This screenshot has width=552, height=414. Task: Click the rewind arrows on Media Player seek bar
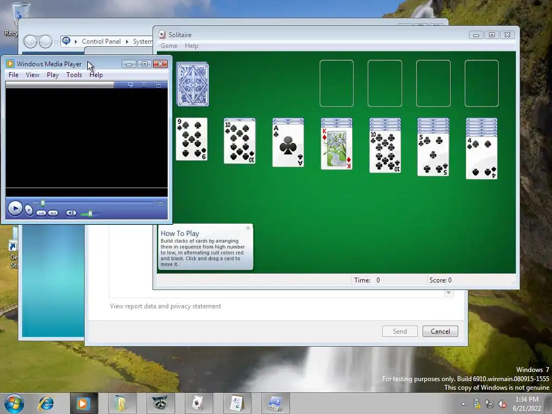click(35, 203)
